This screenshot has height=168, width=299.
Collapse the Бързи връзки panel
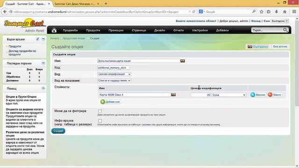[x=43, y=39]
